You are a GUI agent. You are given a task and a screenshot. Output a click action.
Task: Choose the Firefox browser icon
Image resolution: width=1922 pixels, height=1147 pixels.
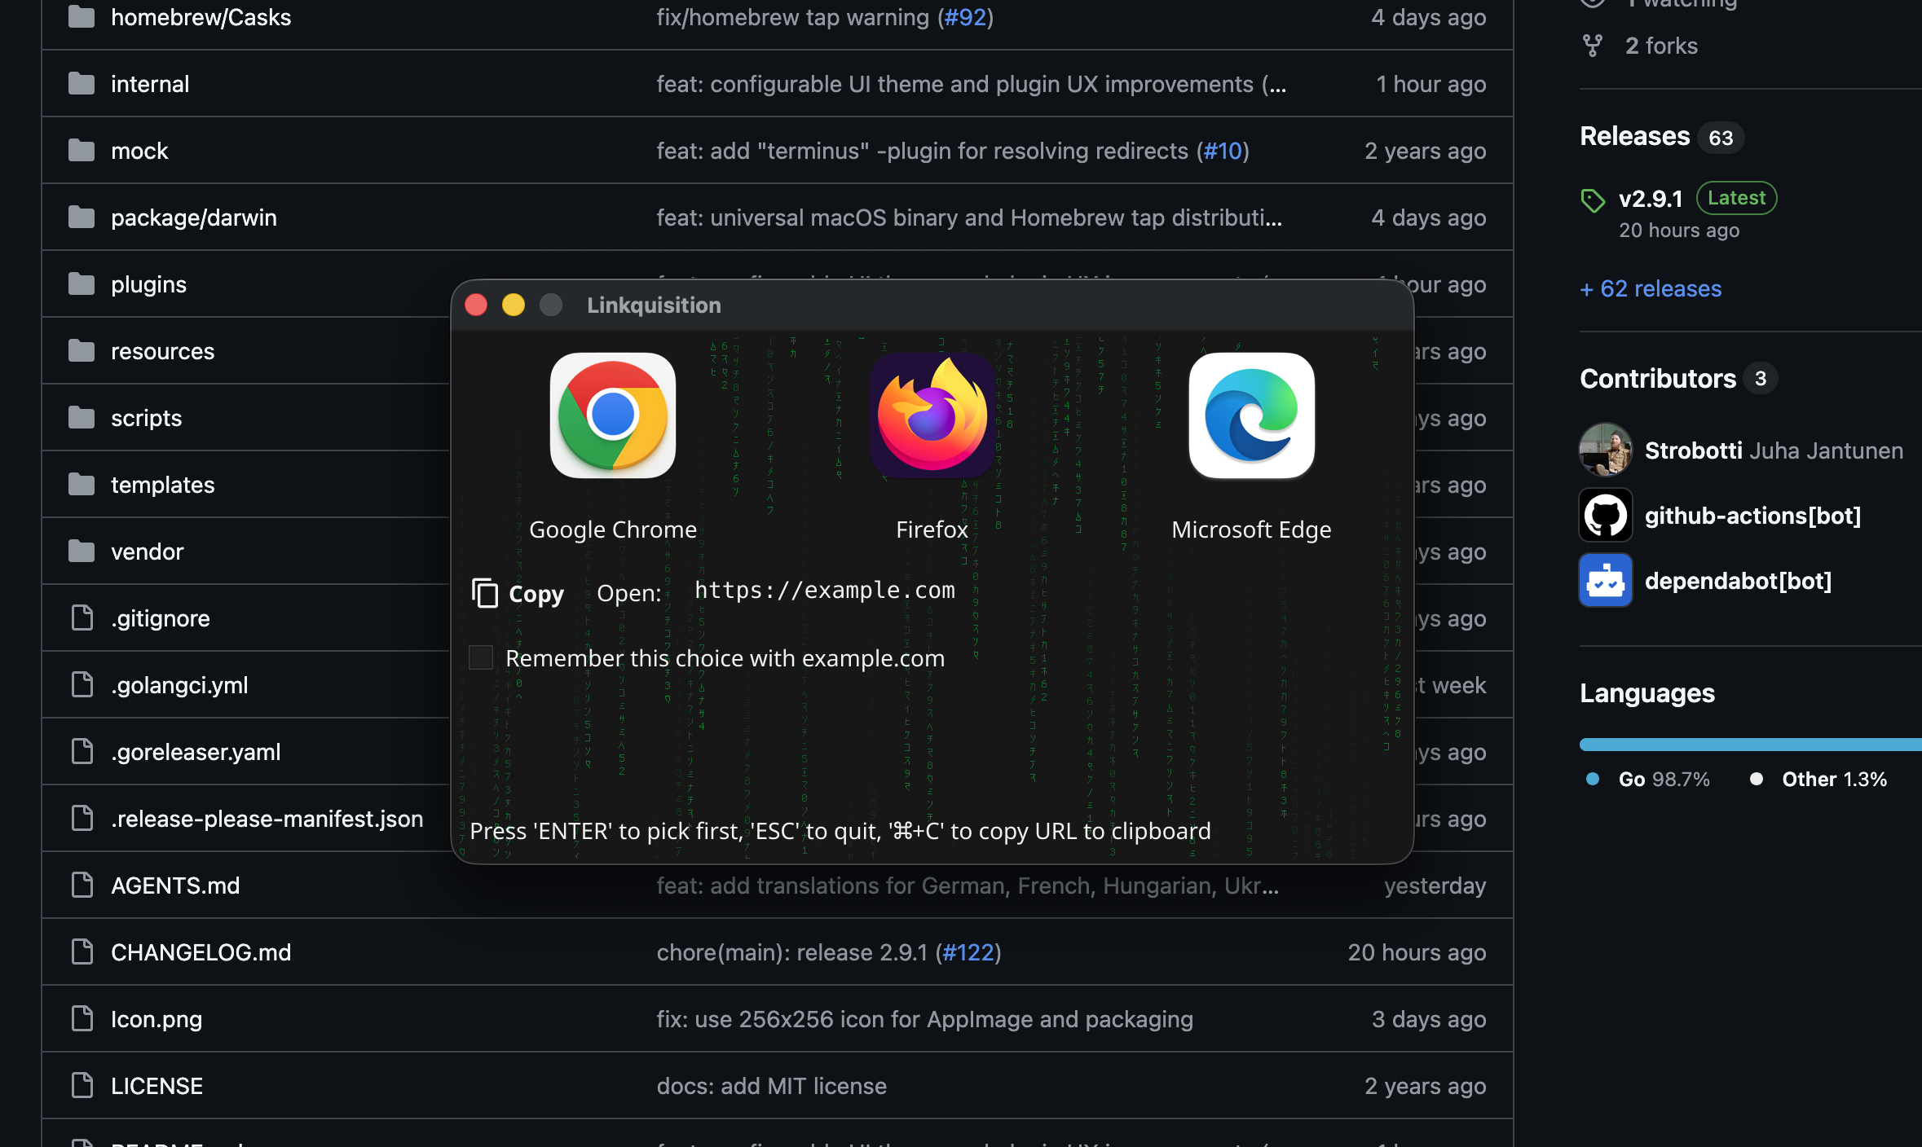click(932, 415)
